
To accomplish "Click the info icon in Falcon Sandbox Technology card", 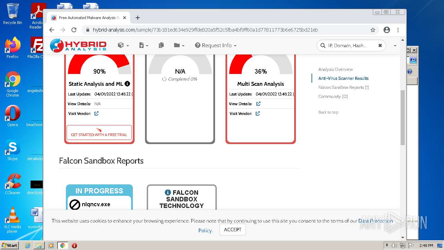I will click(168, 192).
